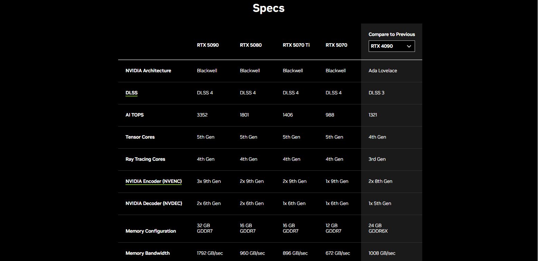Image resolution: width=538 pixels, height=261 pixels.
Task: Click the 672 GB/sec bandwidth value
Action: pyautogui.click(x=338, y=253)
